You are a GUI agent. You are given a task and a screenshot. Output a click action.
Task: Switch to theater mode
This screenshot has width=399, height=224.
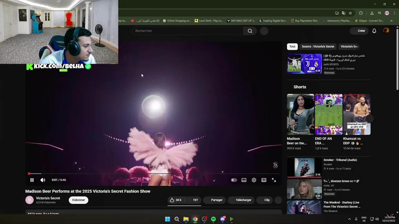(264, 180)
